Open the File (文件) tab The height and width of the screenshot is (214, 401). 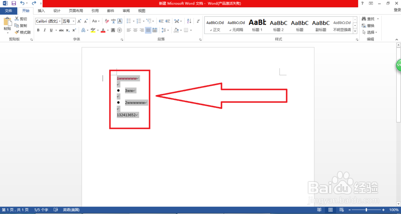9,11
